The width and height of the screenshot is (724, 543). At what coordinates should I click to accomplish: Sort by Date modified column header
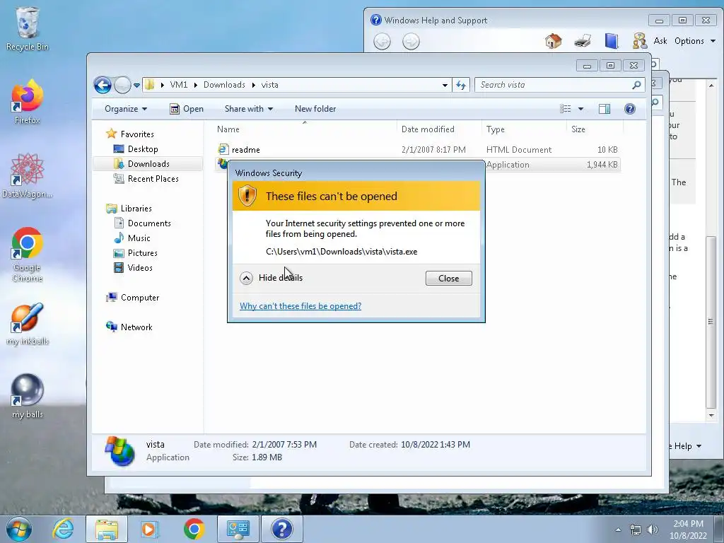pos(438,129)
